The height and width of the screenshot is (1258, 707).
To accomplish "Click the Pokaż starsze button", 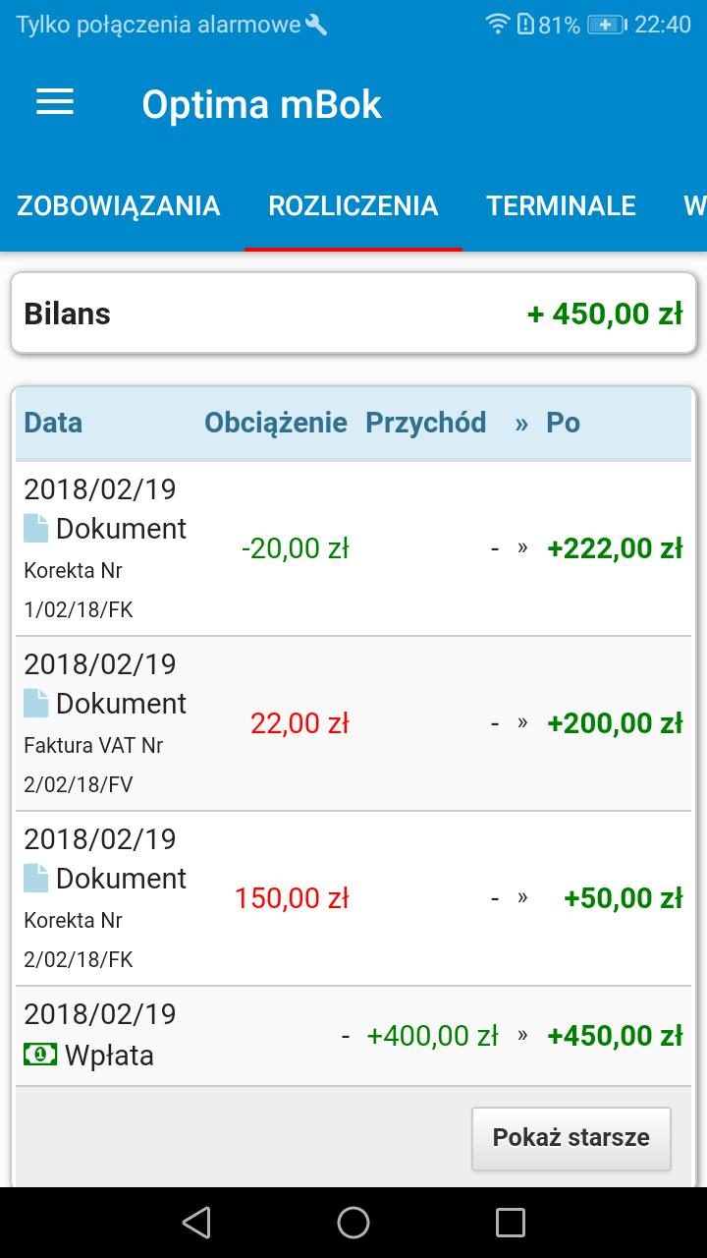I will point(571,1138).
